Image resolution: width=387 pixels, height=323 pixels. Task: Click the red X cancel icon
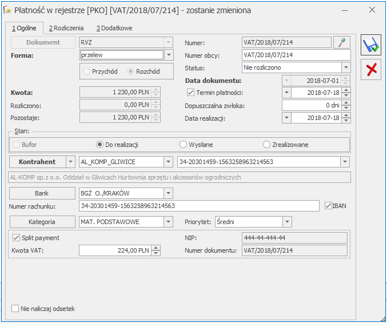click(x=371, y=69)
